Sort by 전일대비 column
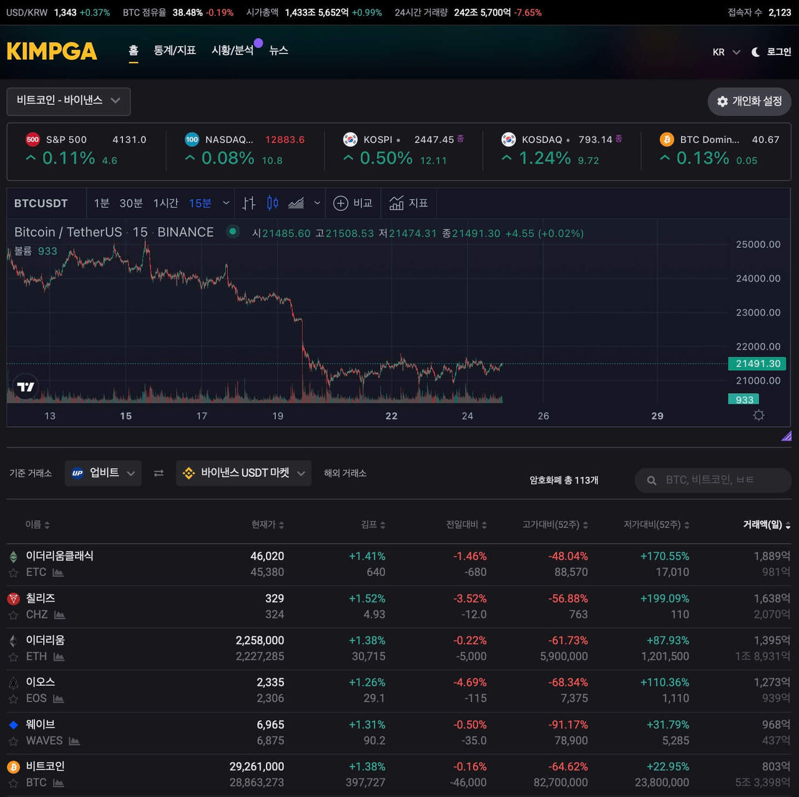The image size is (799, 797). [466, 525]
